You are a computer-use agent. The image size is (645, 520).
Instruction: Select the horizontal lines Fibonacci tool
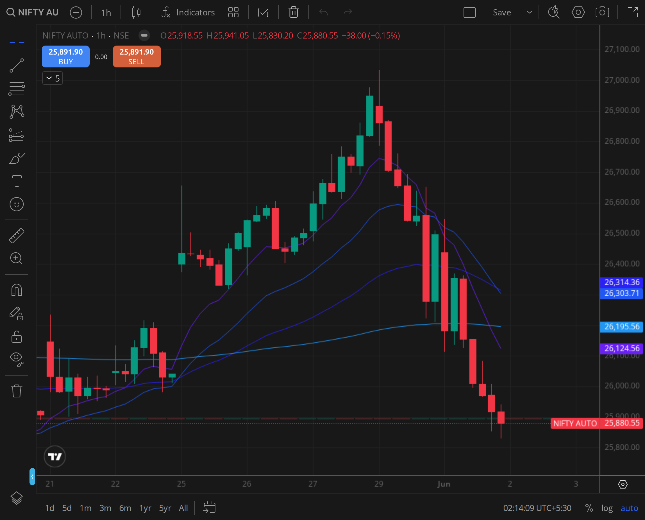17,89
